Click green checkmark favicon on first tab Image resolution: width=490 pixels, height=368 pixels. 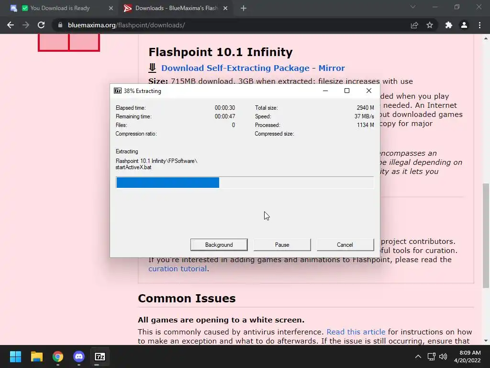click(x=25, y=8)
